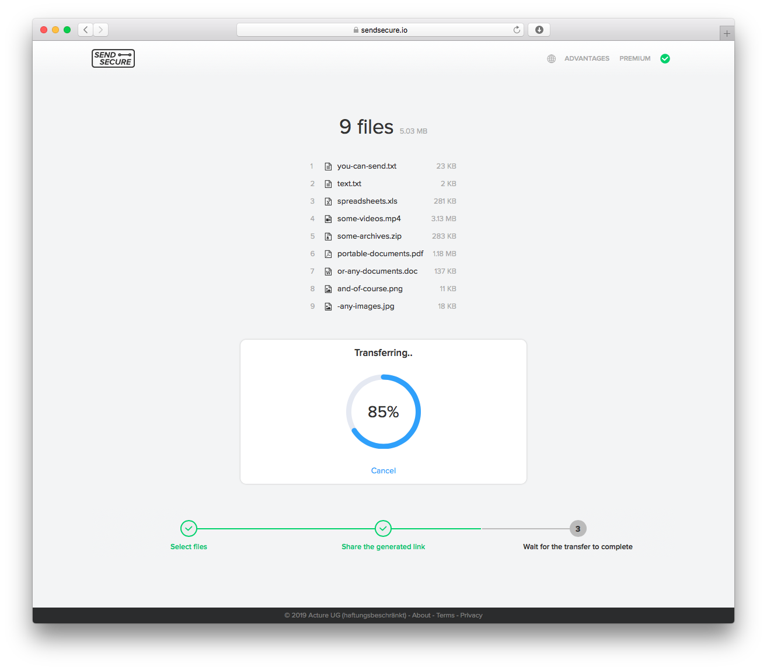Open the PREMIUM menu item
Image resolution: width=767 pixels, height=670 pixels.
pos(634,58)
